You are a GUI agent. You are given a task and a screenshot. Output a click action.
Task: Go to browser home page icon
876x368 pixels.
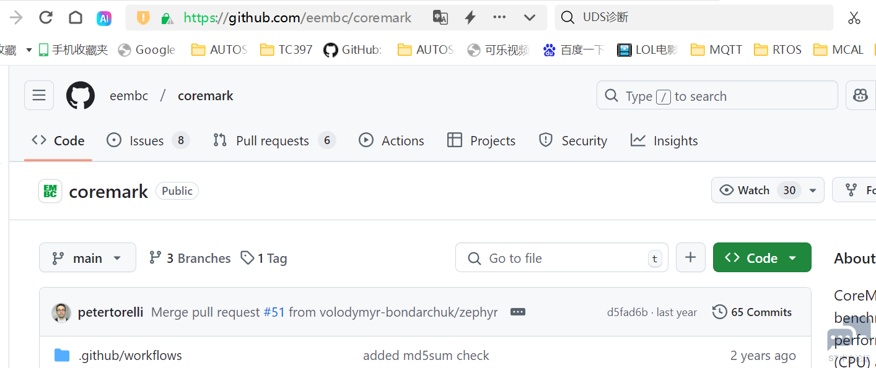tap(76, 17)
